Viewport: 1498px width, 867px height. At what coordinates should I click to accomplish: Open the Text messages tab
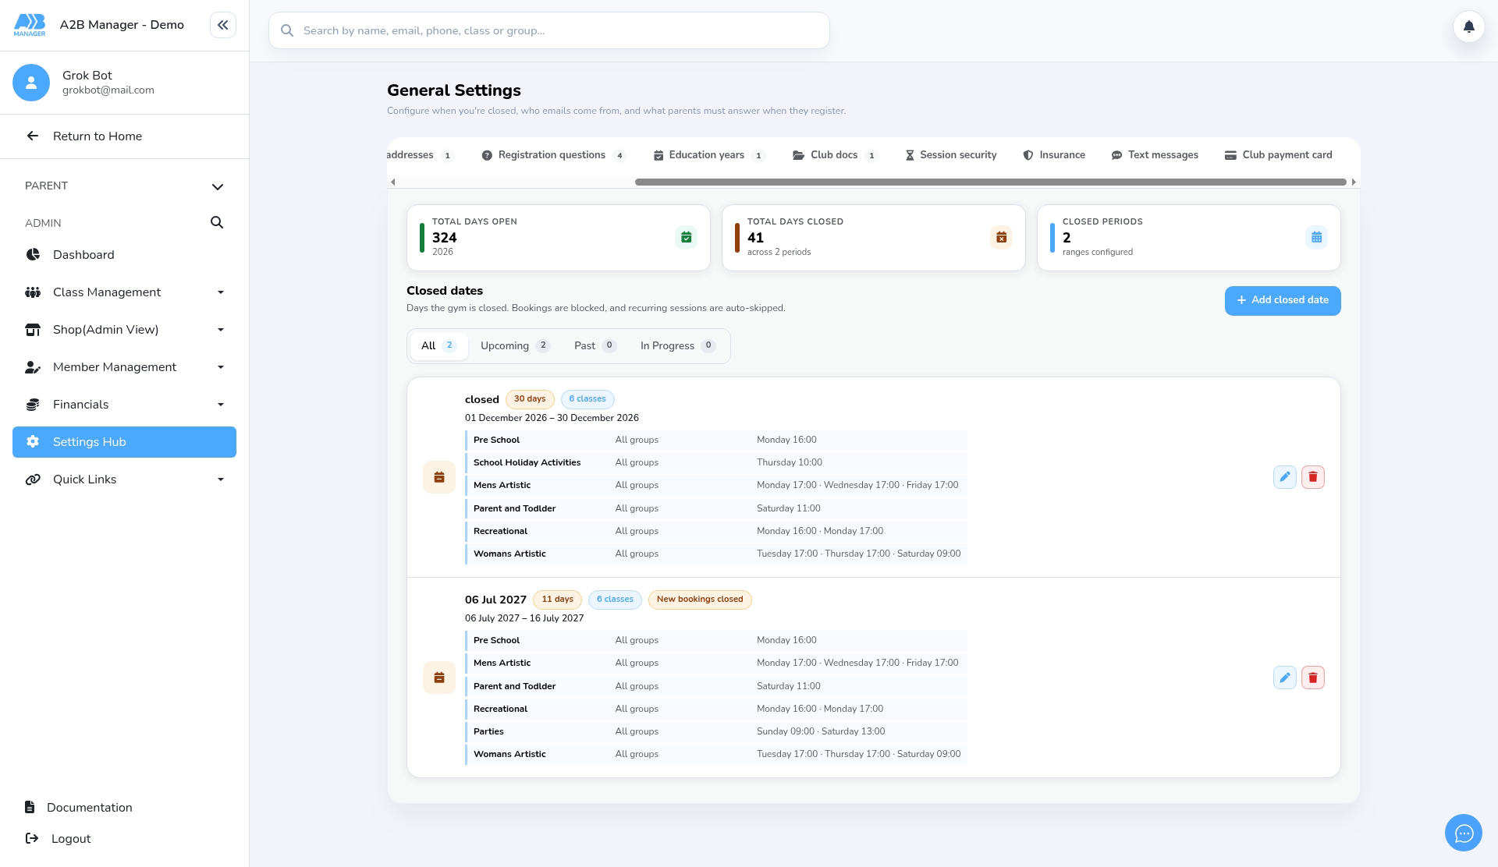coord(1155,155)
